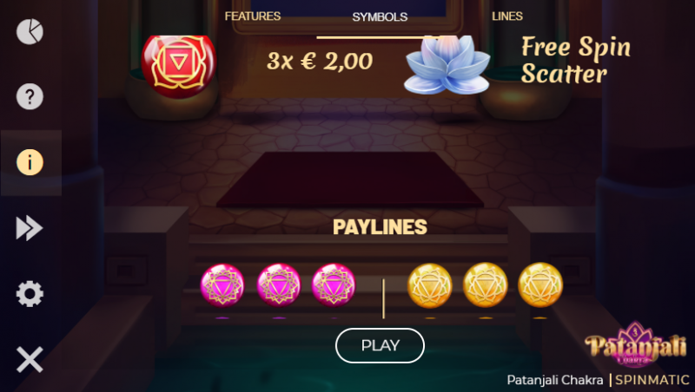The width and height of the screenshot is (695, 392).
Task: Click the first pink chakra orb
Action: (222, 285)
